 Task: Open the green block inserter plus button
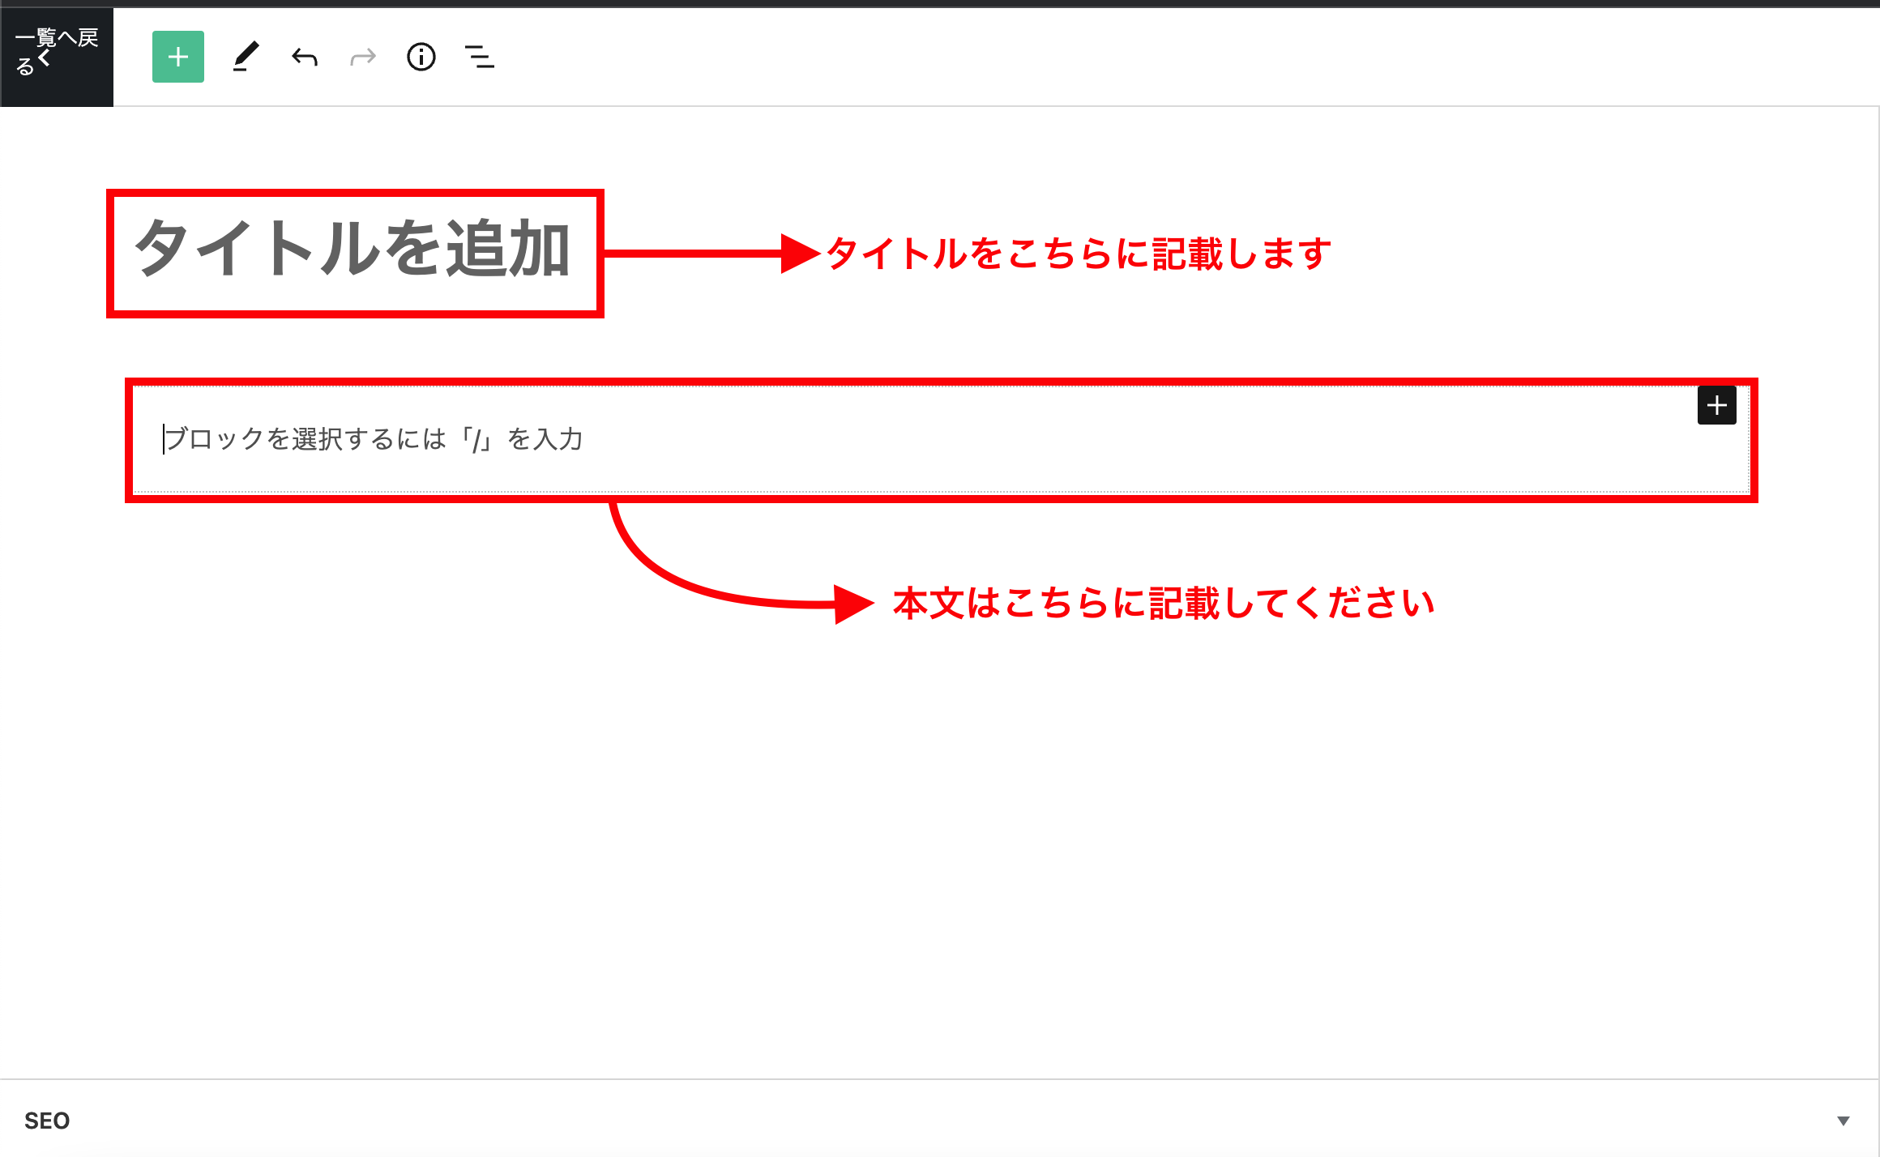(x=178, y=57)
